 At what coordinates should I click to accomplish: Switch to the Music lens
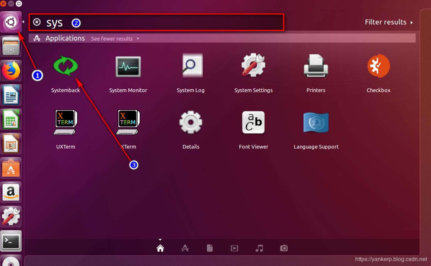coord(259,248)
